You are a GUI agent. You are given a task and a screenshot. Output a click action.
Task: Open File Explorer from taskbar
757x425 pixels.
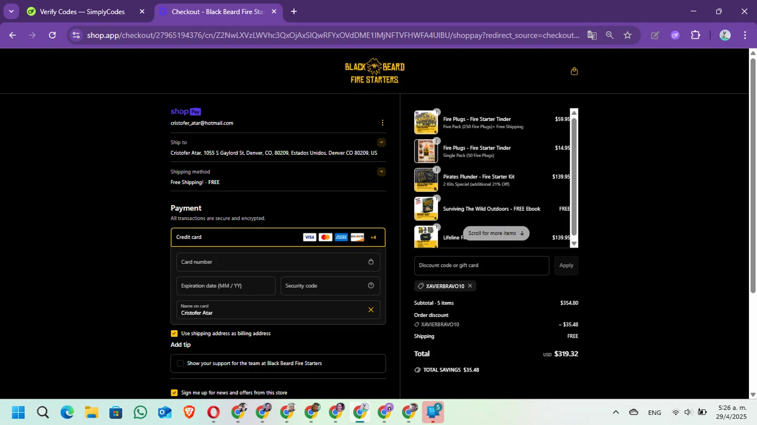[91, 412]
